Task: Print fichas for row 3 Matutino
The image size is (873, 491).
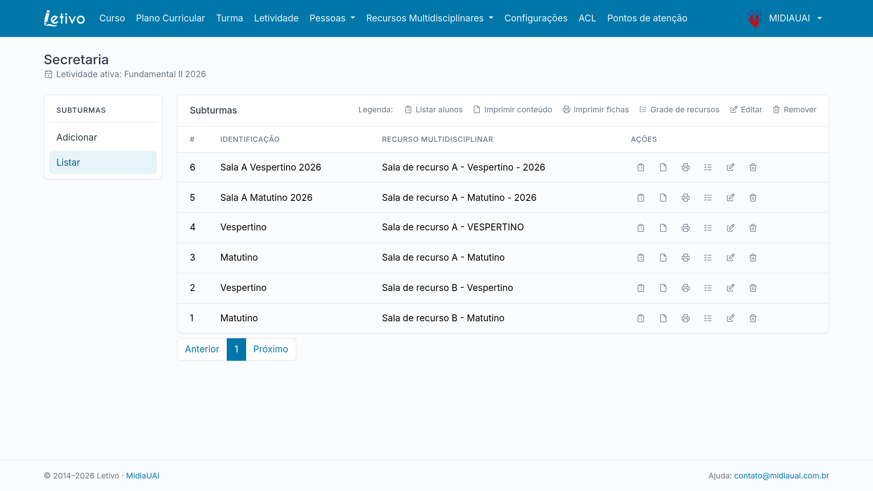Action: pos(685,258)
